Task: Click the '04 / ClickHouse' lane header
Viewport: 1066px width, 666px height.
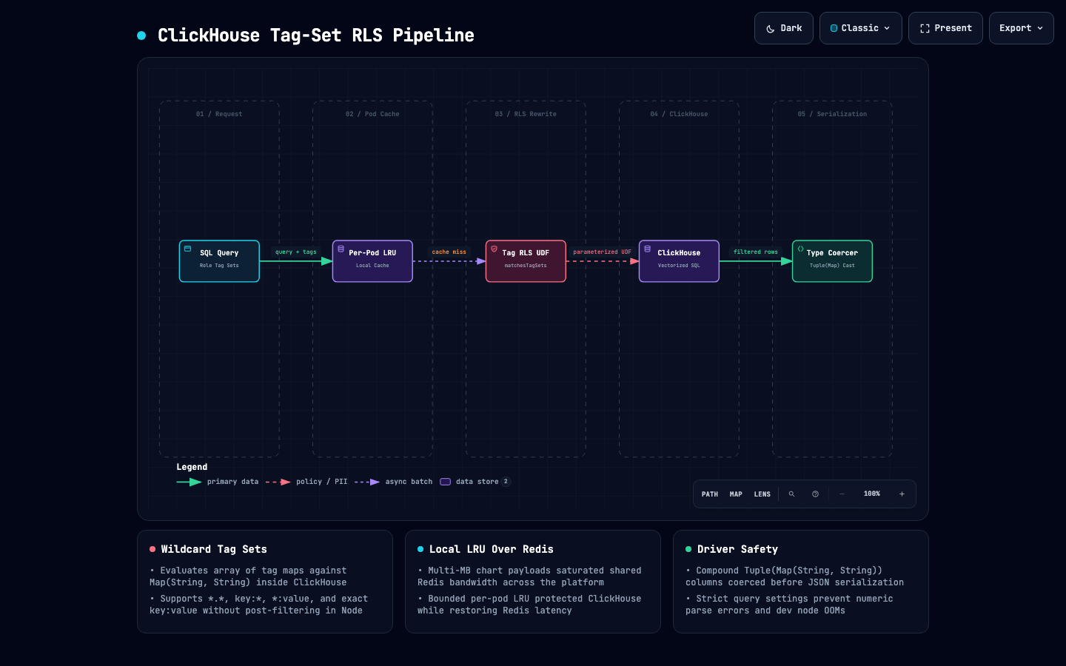Action: tap(679, 114)
